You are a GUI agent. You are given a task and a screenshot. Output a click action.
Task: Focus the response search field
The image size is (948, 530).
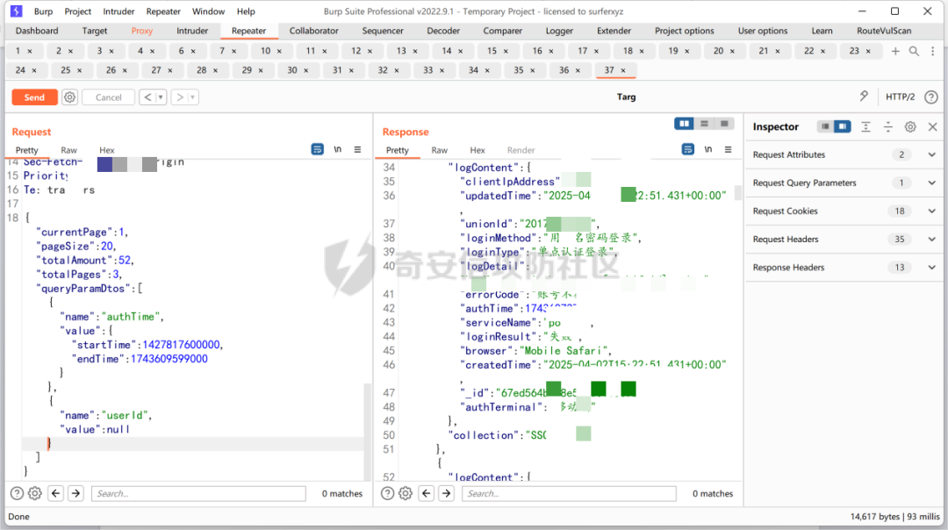pos(569,494)
